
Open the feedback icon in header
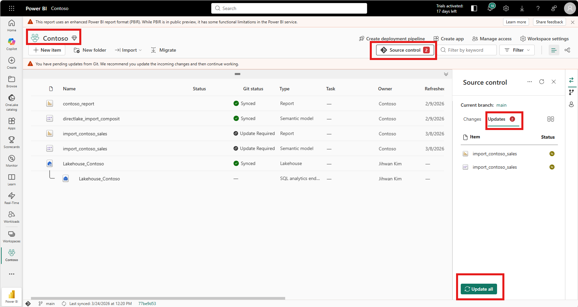[554, 8]
